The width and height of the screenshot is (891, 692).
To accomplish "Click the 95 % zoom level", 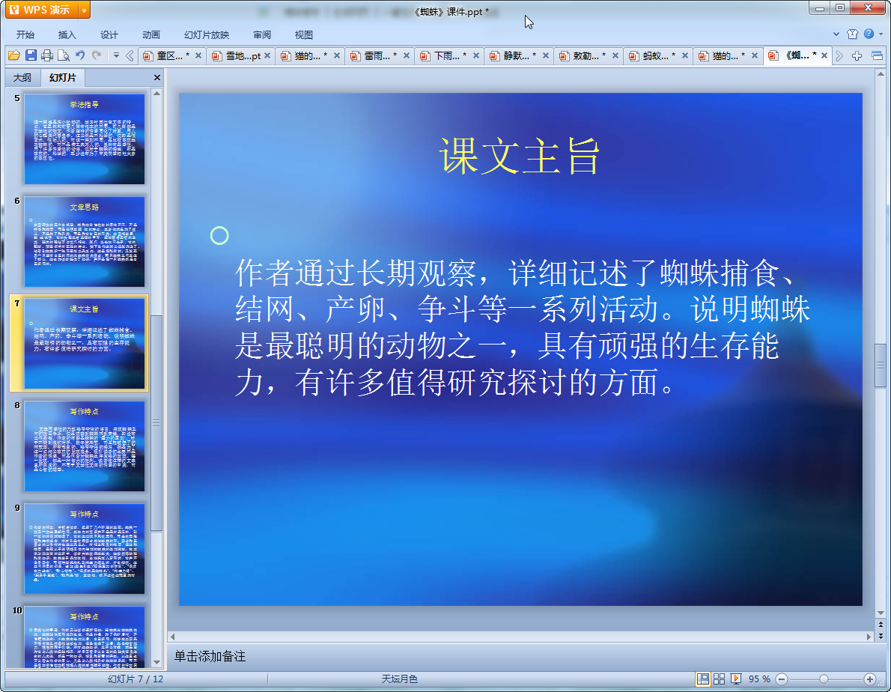I will point(759,679).
